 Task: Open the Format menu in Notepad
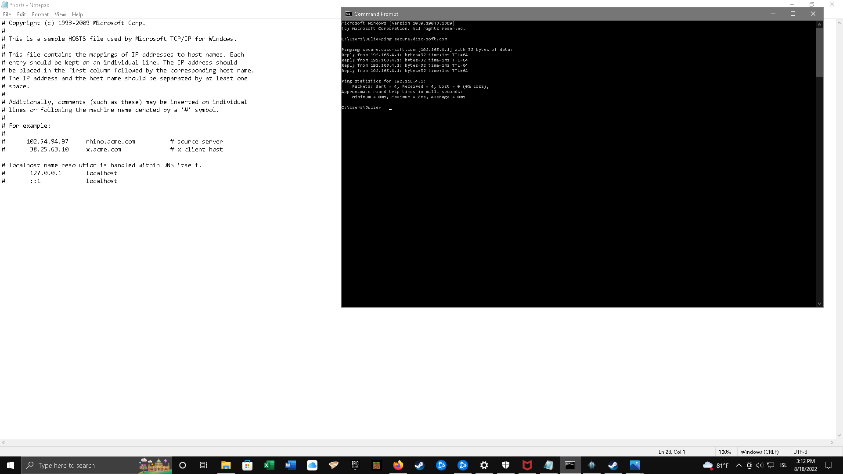[x=40, y=14]
